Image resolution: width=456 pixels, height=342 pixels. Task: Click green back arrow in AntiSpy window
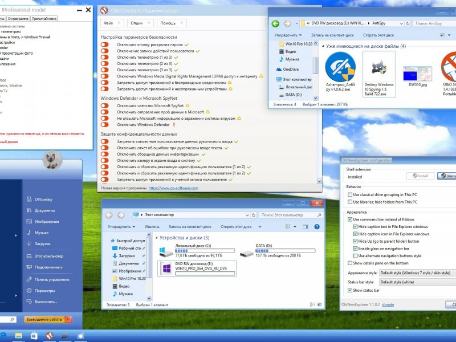(275, 23)
